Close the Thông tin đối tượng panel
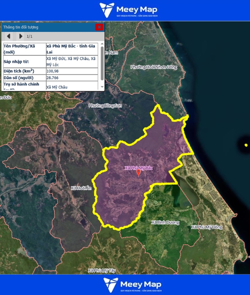Image resolution: width=250 pixels, height=295 pixels. [99, 27]
